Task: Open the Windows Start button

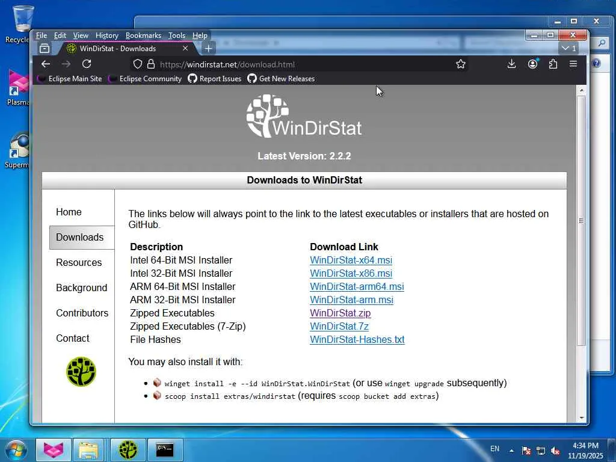Action: 16,450
